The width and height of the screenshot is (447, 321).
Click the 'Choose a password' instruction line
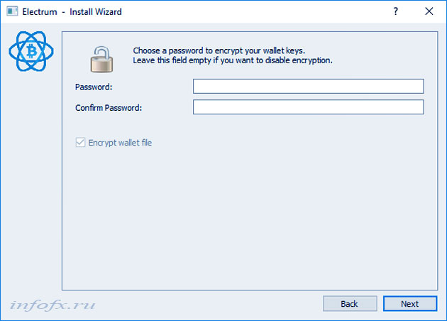[229, 51]
